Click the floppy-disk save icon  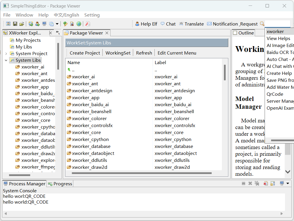(x=15, y=24)
